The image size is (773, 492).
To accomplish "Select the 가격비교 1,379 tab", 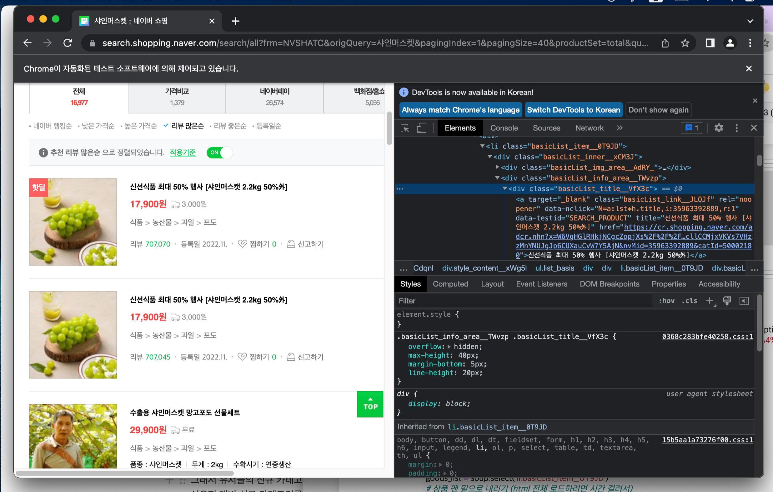I will (x=177, y=97).
